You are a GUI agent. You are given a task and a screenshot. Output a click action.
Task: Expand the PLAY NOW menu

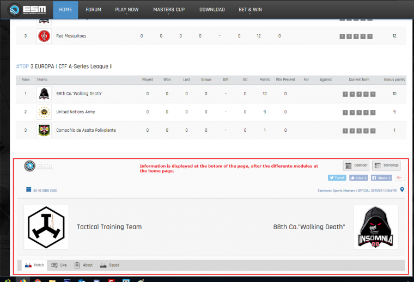point(127,10)
